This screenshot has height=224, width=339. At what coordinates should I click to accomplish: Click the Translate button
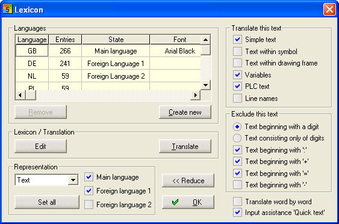[x=185, y=146]
